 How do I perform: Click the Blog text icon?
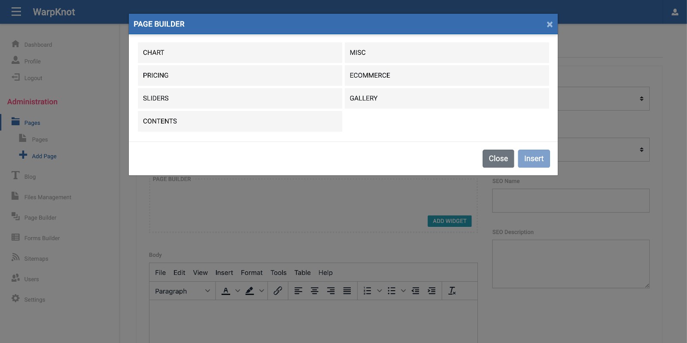coord(15,175)
